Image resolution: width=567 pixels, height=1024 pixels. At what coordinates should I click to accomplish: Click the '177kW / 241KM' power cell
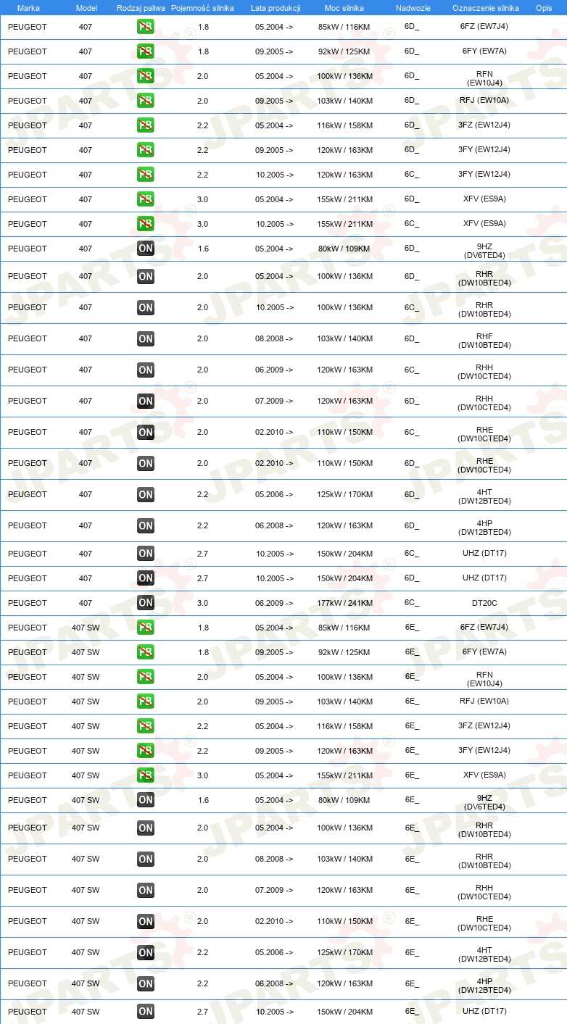click(x=345, y=603)
